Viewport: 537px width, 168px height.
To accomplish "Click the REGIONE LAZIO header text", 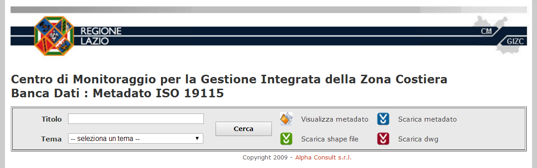I will tap(101, 36).
